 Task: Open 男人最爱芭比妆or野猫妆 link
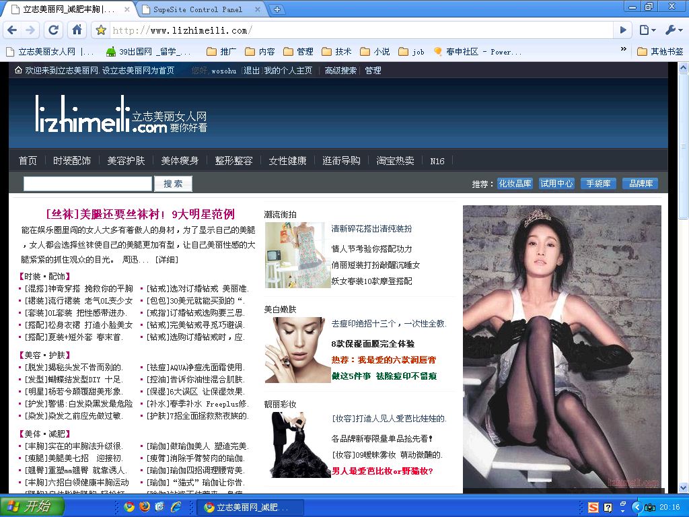(x=382, y=471)
